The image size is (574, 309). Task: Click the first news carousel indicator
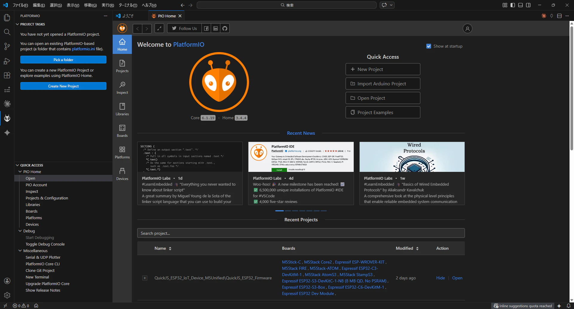click(x=280, y=211)
